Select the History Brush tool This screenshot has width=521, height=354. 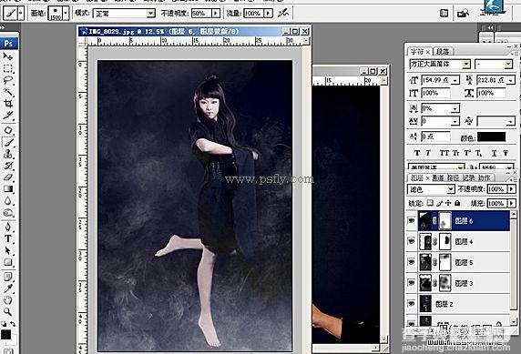coord(7,166)
